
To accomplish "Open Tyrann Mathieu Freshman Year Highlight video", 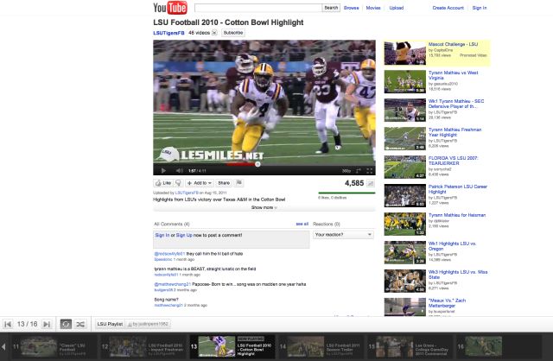I will (x=454, y=132).
